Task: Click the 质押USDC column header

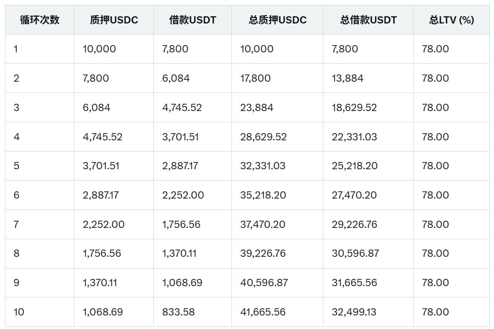Action: 114,20
